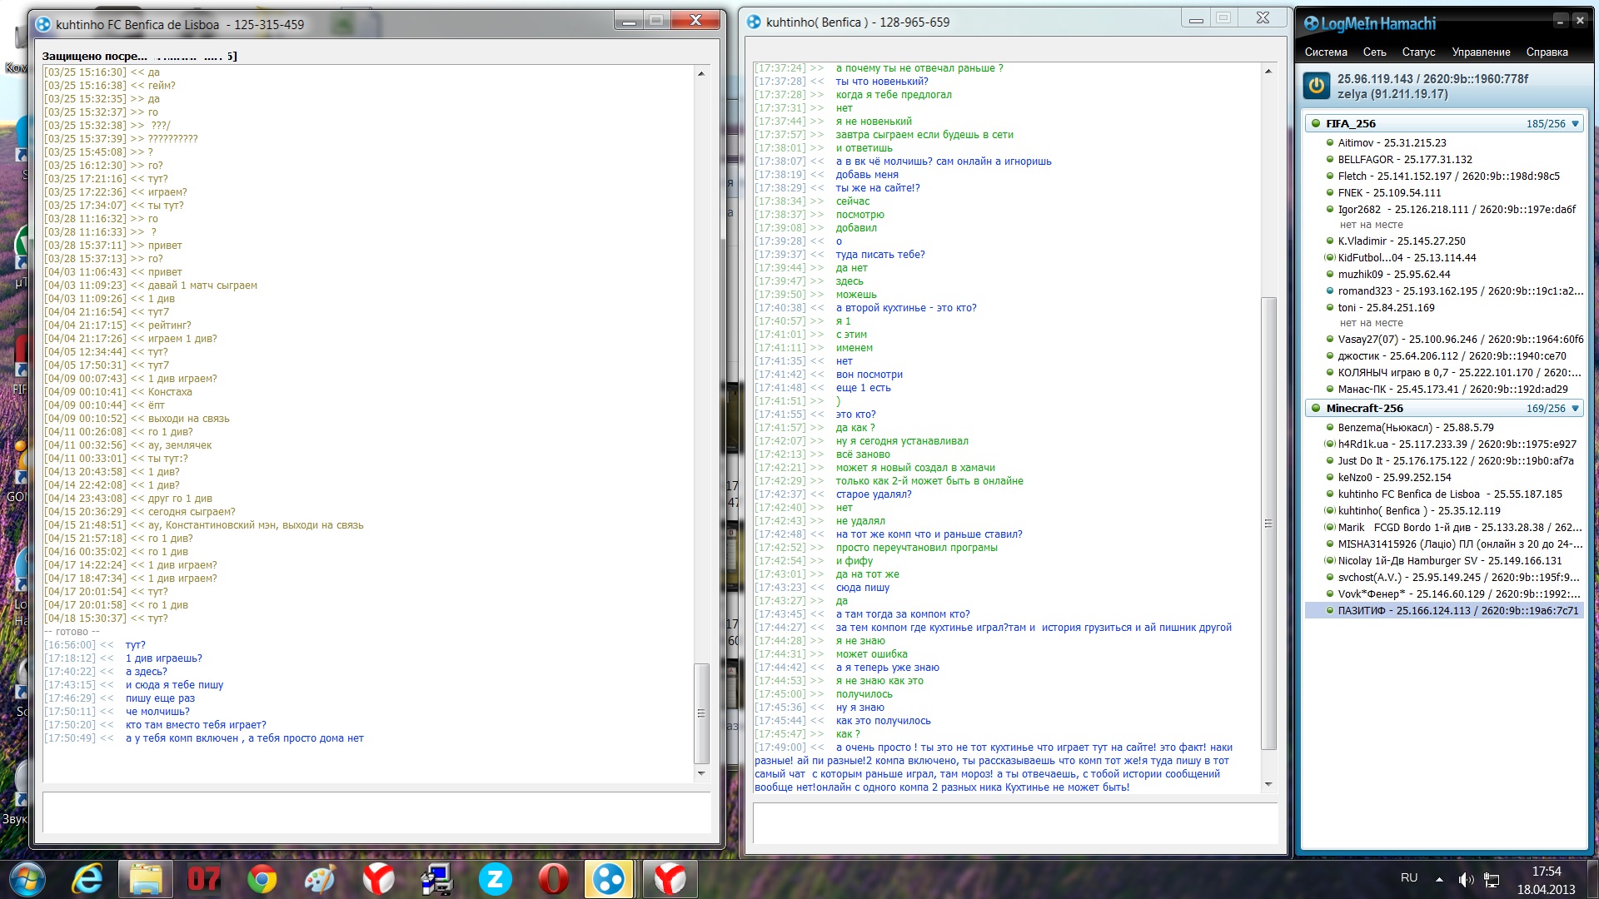Expand FIFA_256 network dropdown arrow
The image size is (1599, 899).
pyautogui.click(x=1575, y=123)
